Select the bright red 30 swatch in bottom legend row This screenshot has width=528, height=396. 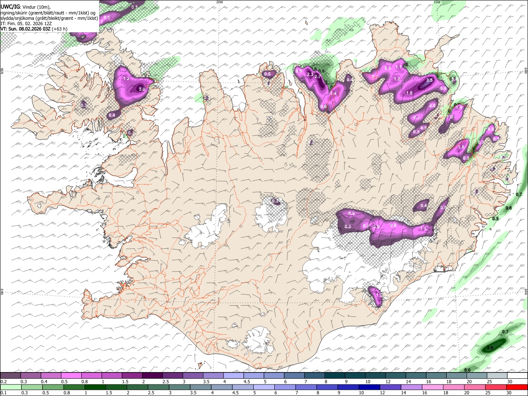517,387
